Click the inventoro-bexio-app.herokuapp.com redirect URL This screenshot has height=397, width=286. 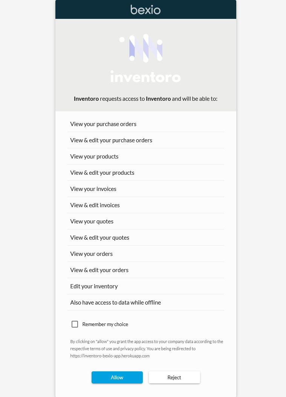[110, 356]
